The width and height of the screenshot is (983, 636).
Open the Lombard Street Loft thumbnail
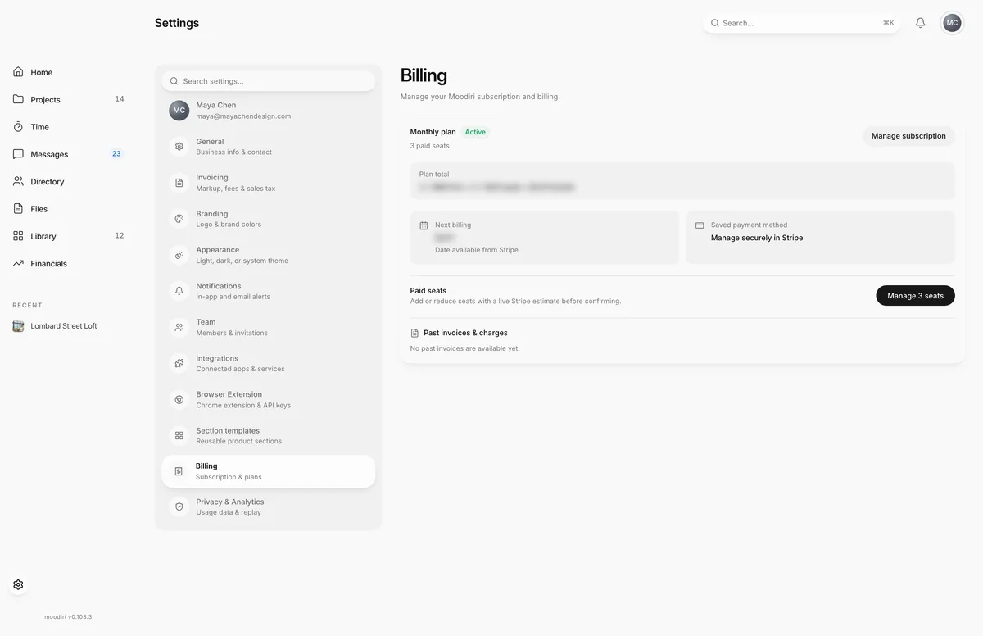tap(18, 326)
